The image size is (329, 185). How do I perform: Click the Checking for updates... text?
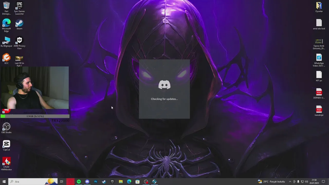click(x=164, y=99)
